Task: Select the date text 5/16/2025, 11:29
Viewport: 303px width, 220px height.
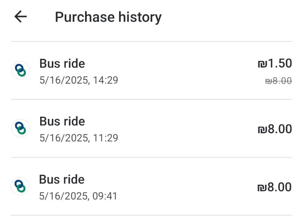Action: click(x=78, y=138)
